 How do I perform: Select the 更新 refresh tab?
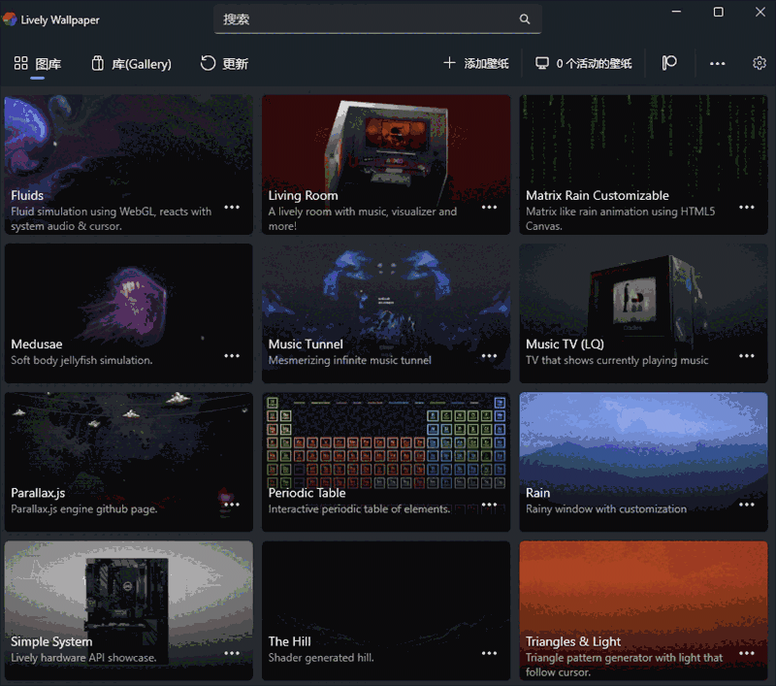(x=224, y=64)
